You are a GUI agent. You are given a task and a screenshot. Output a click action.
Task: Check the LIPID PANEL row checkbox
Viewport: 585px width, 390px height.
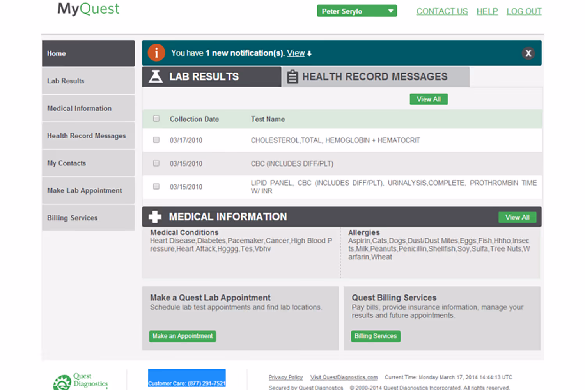(156, 186)
